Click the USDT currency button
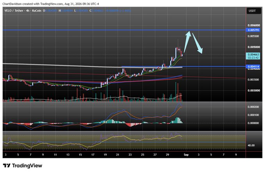265x173 pixels. [x=254, y=11]
